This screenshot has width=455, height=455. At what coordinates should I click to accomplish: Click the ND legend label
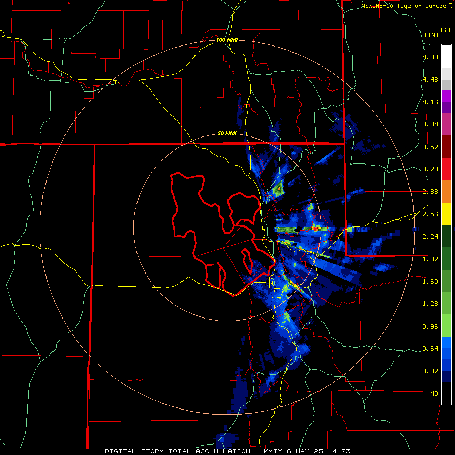click(x=434, y=394)
